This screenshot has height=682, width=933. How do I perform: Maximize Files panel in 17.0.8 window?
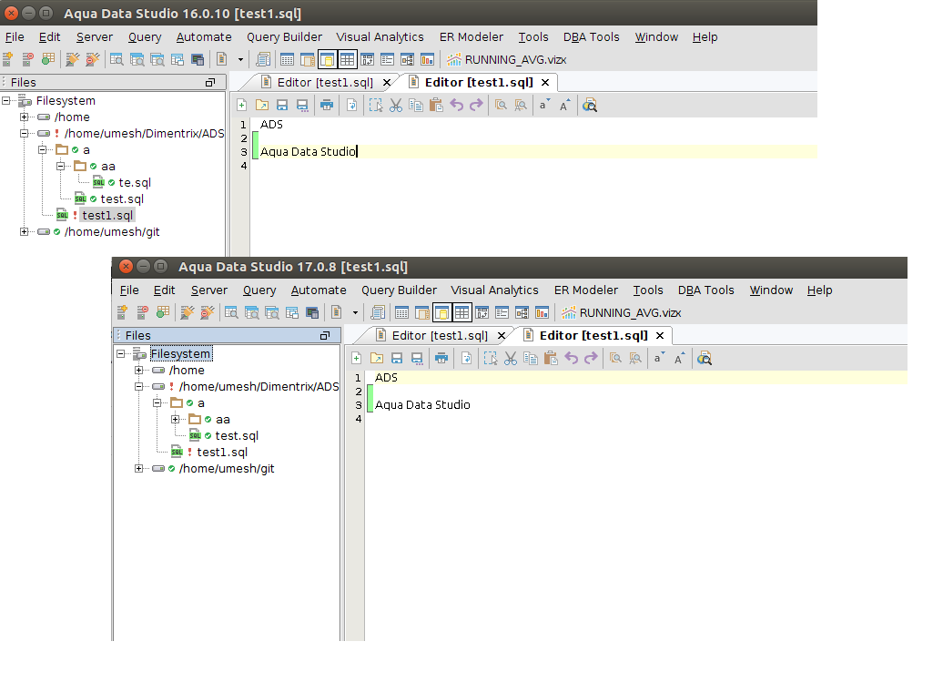[325, 336]
